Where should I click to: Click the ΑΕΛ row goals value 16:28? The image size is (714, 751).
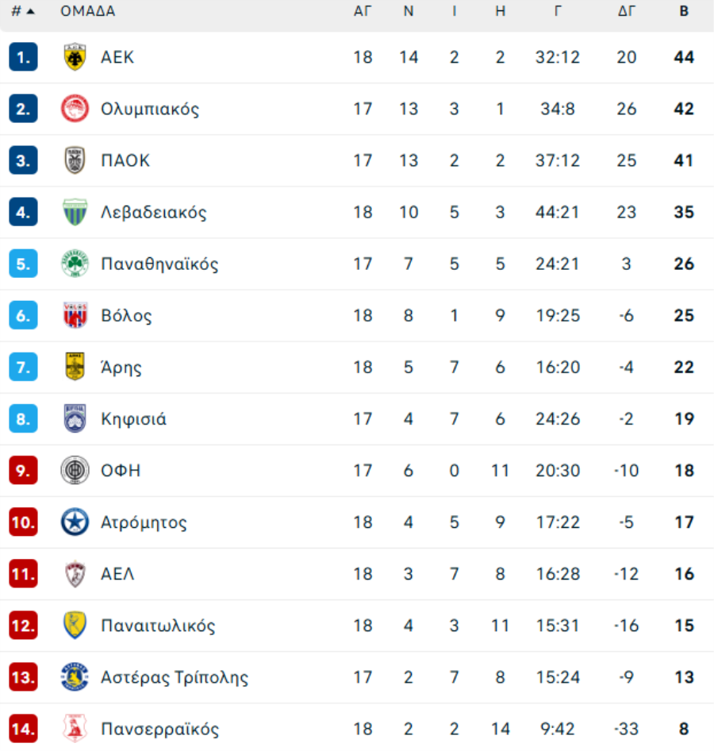click(x=558, y=574)
